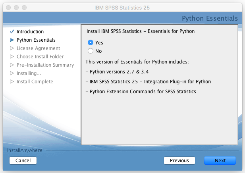Select the Install Complete step label

click(x=35, y=81)
